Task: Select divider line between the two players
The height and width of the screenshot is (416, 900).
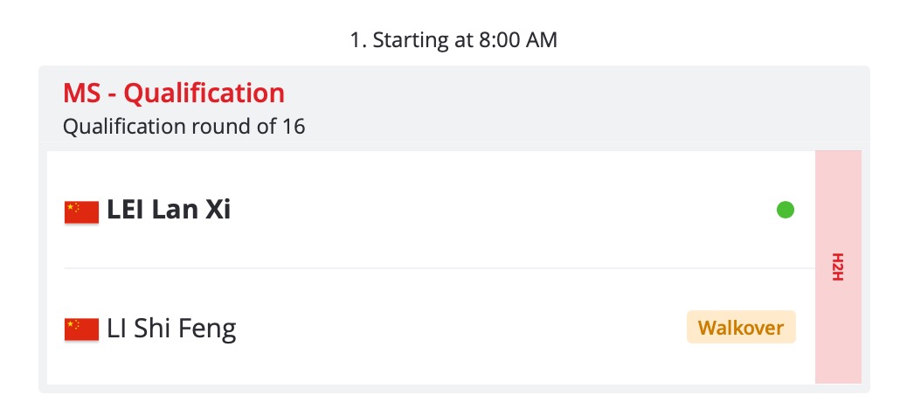Action: (440, 268)
